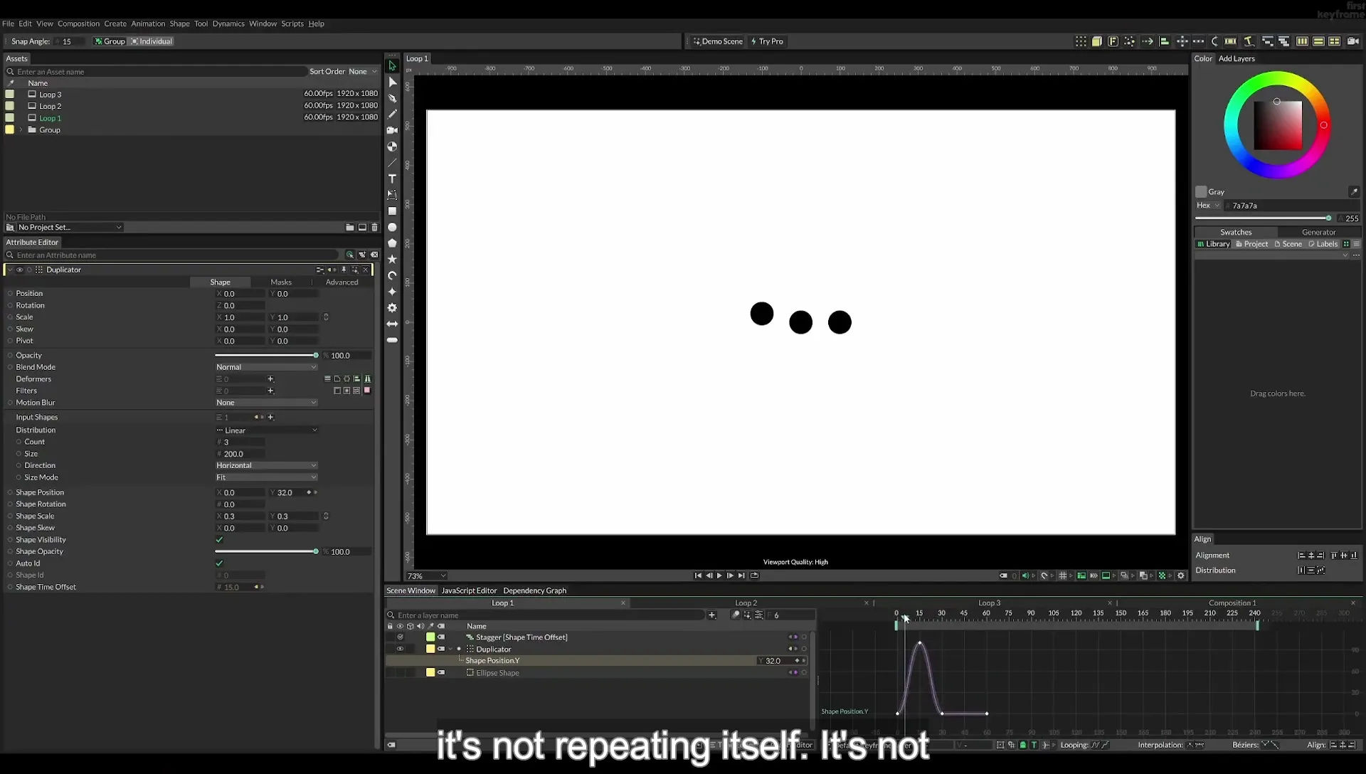The width and height of the screenshot is (1366, 774).
Task: Enable Group snap mode
Action: 110,41
